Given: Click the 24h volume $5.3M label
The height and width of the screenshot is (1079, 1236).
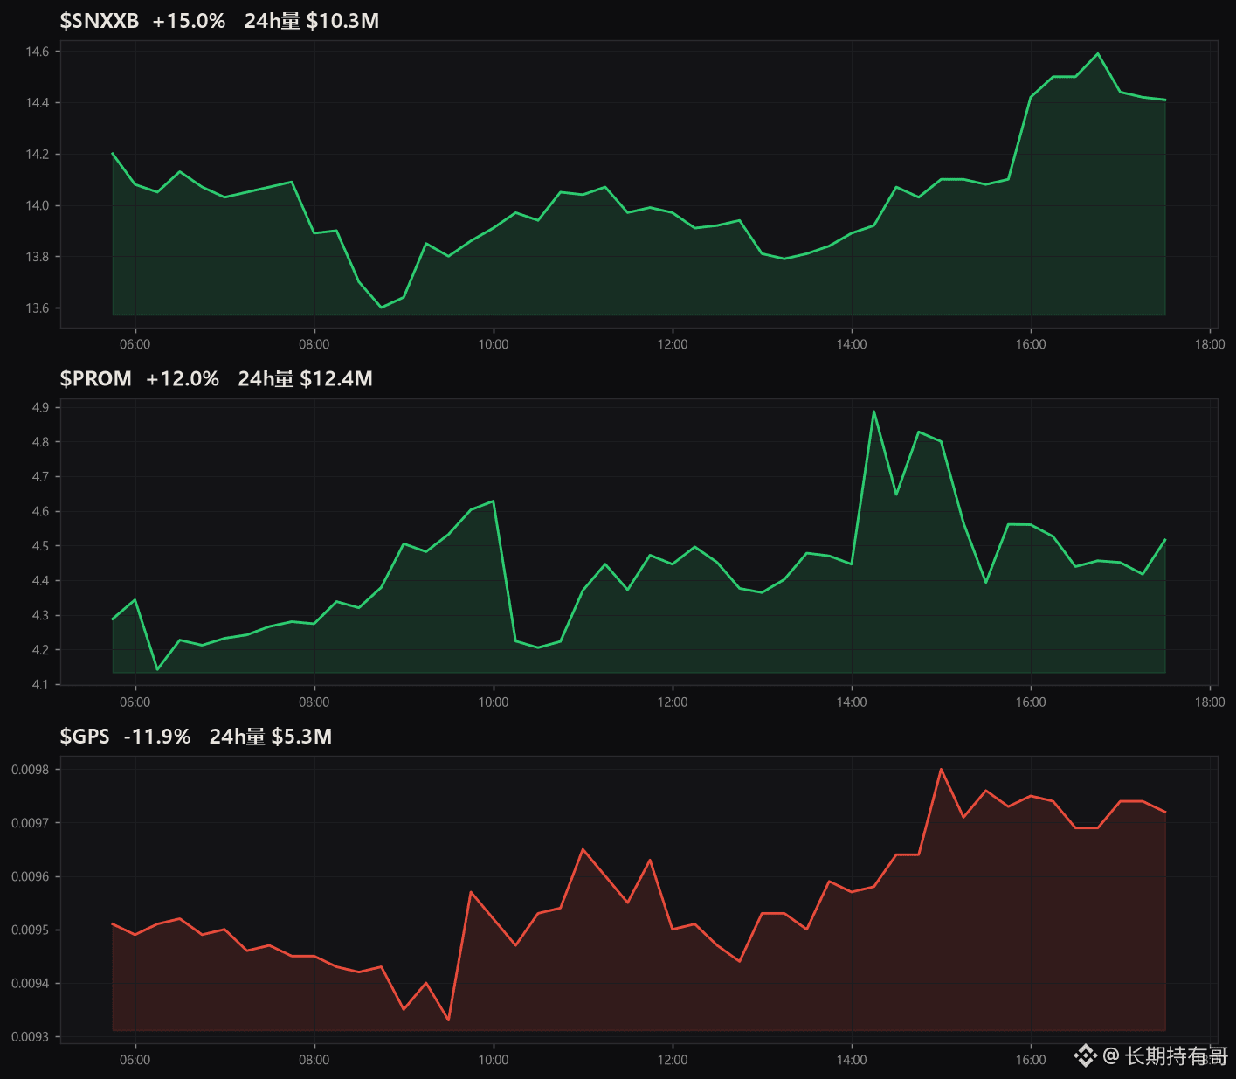Looking at the screenshot, I should pyautogui.click(x=271, y=737).
